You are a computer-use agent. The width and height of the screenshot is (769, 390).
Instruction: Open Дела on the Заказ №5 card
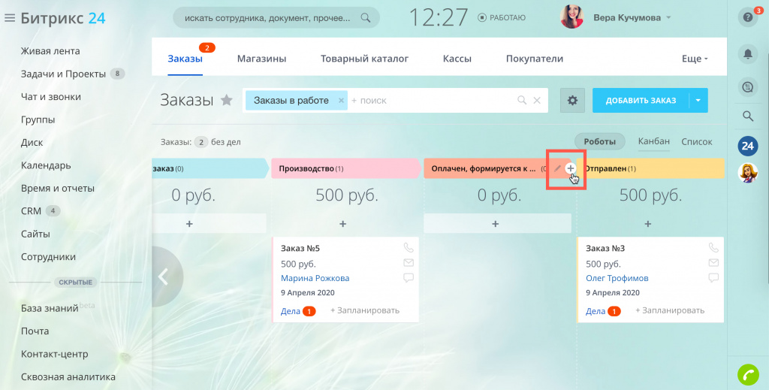[291, 311]
